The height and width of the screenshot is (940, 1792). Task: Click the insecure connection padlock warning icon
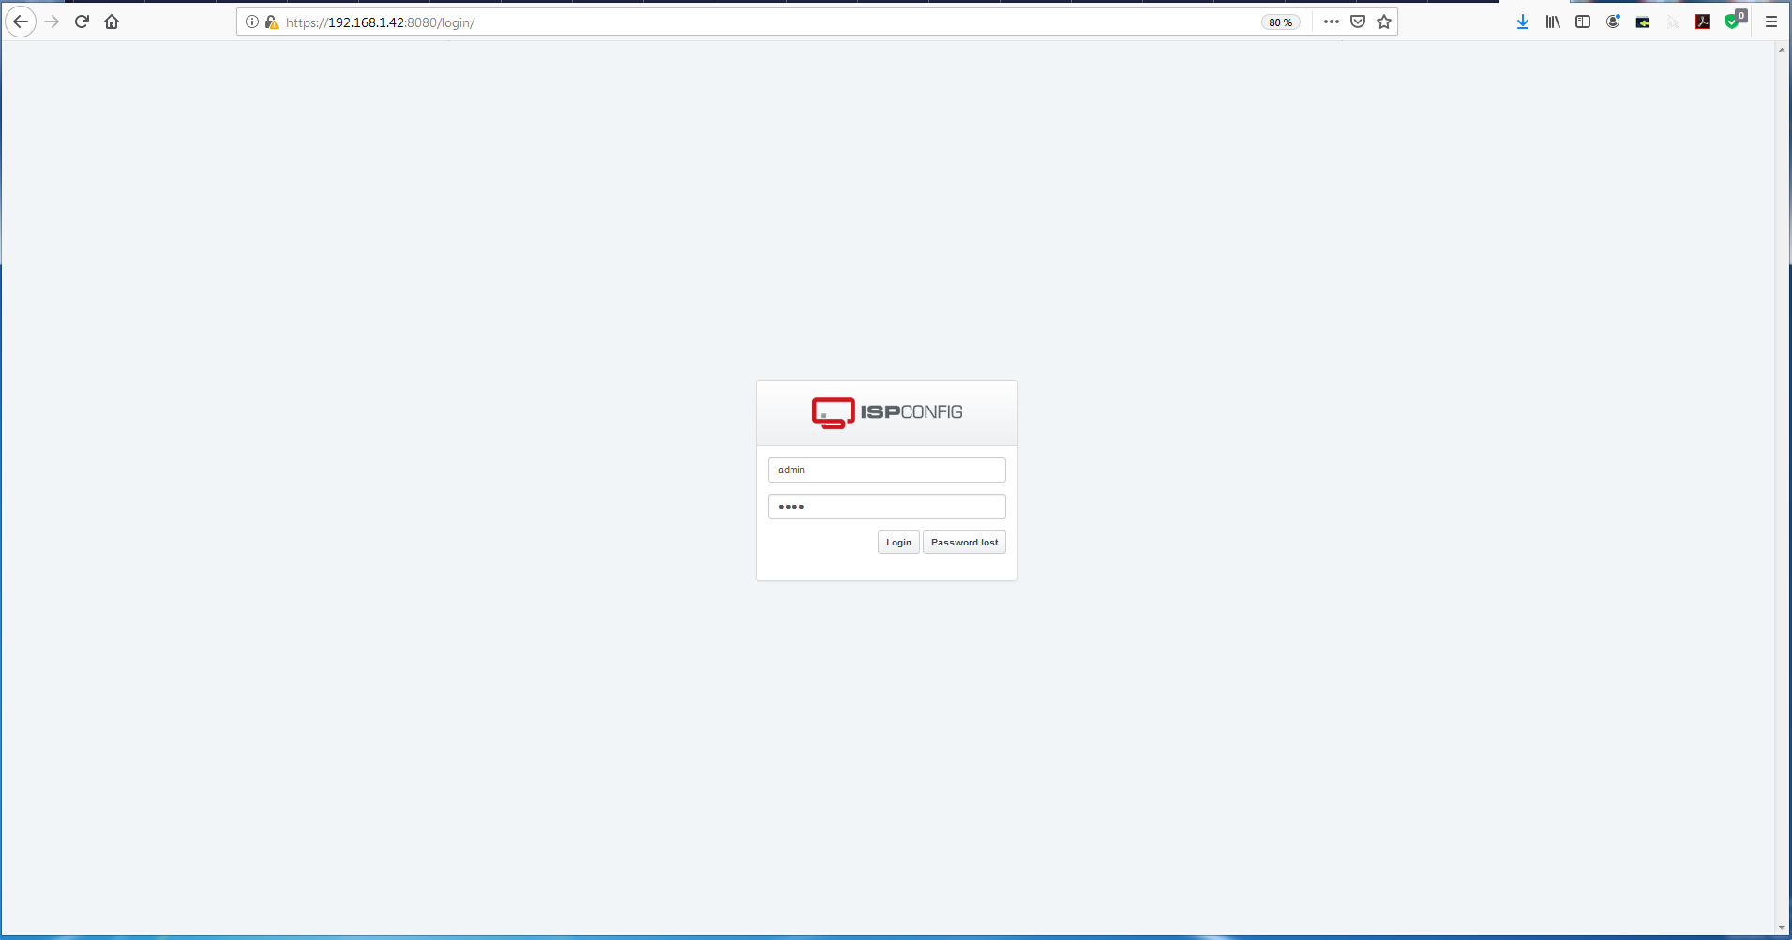coord(271,22)
